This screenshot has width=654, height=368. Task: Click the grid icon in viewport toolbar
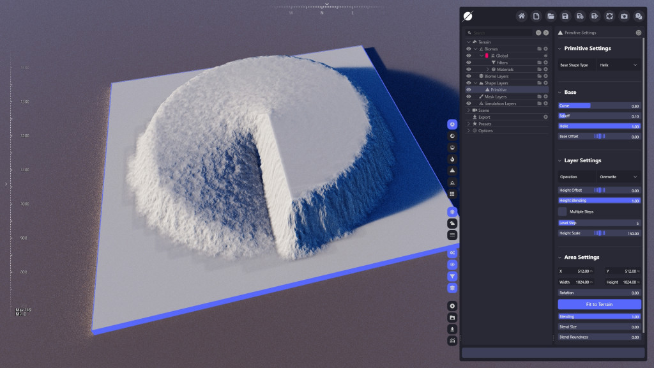pos(452,194)
